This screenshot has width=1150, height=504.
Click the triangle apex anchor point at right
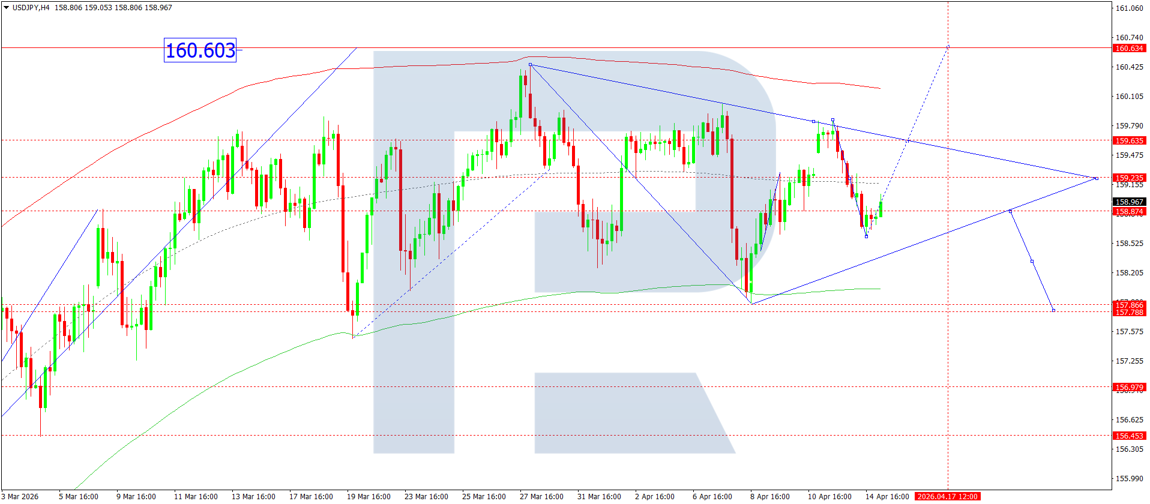pos(1097,178)
